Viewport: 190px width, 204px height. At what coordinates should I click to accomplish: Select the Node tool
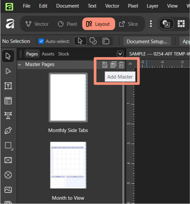pos(8,71)
